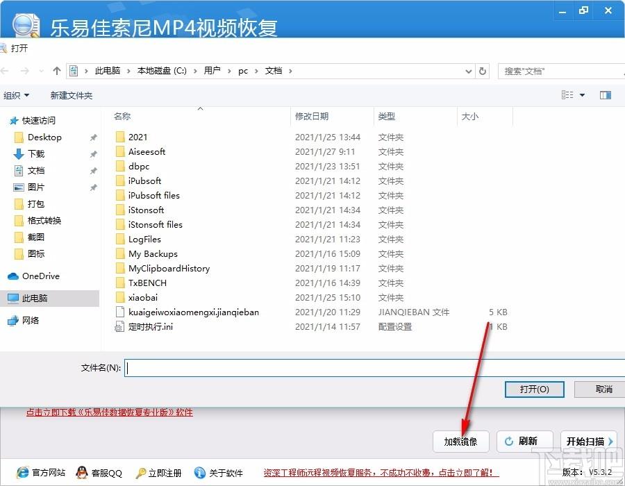Select the Aiseesoft folder
The image size is (625, 486).
pyautogui.click(x=147, y=152)
